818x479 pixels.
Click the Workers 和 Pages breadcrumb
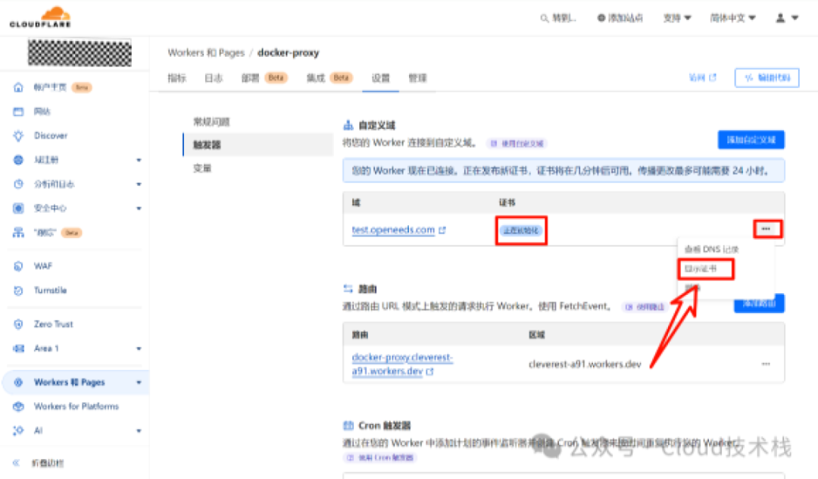tap(206, 53)
